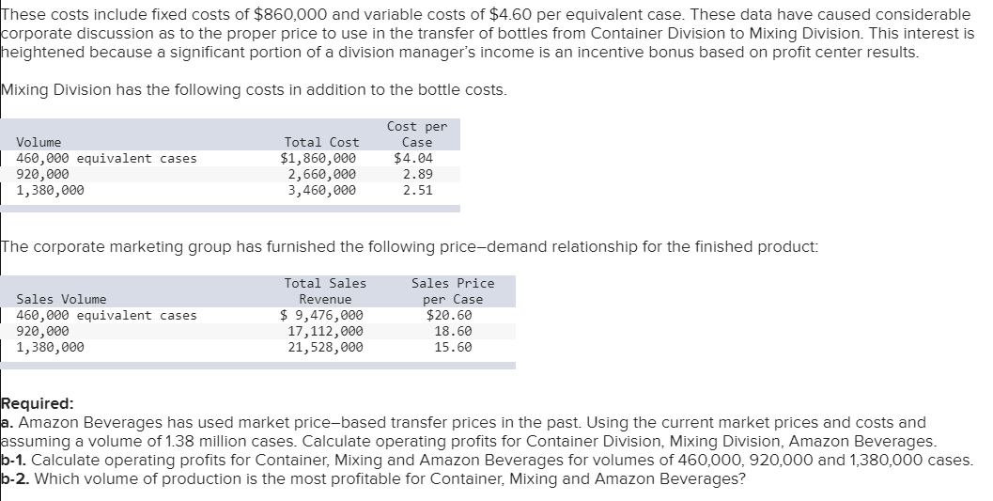Image resolution: width=993 pixels, height=501 pixels.
Task: Click the $4.04 cost per case value
Action: pos(413,158)
